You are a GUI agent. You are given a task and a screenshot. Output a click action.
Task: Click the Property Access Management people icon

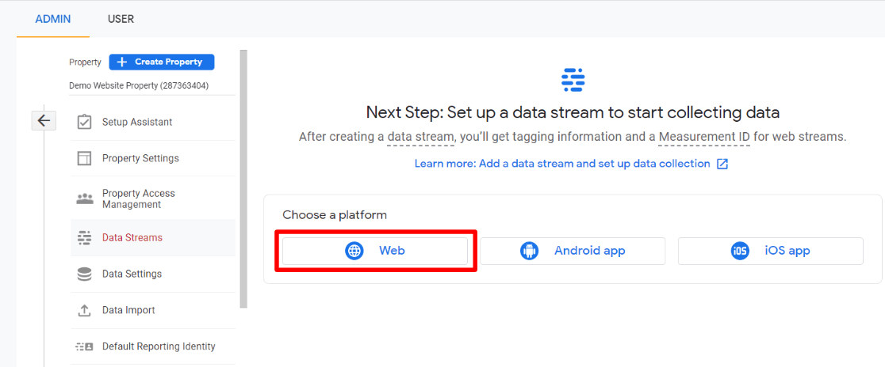84,199
